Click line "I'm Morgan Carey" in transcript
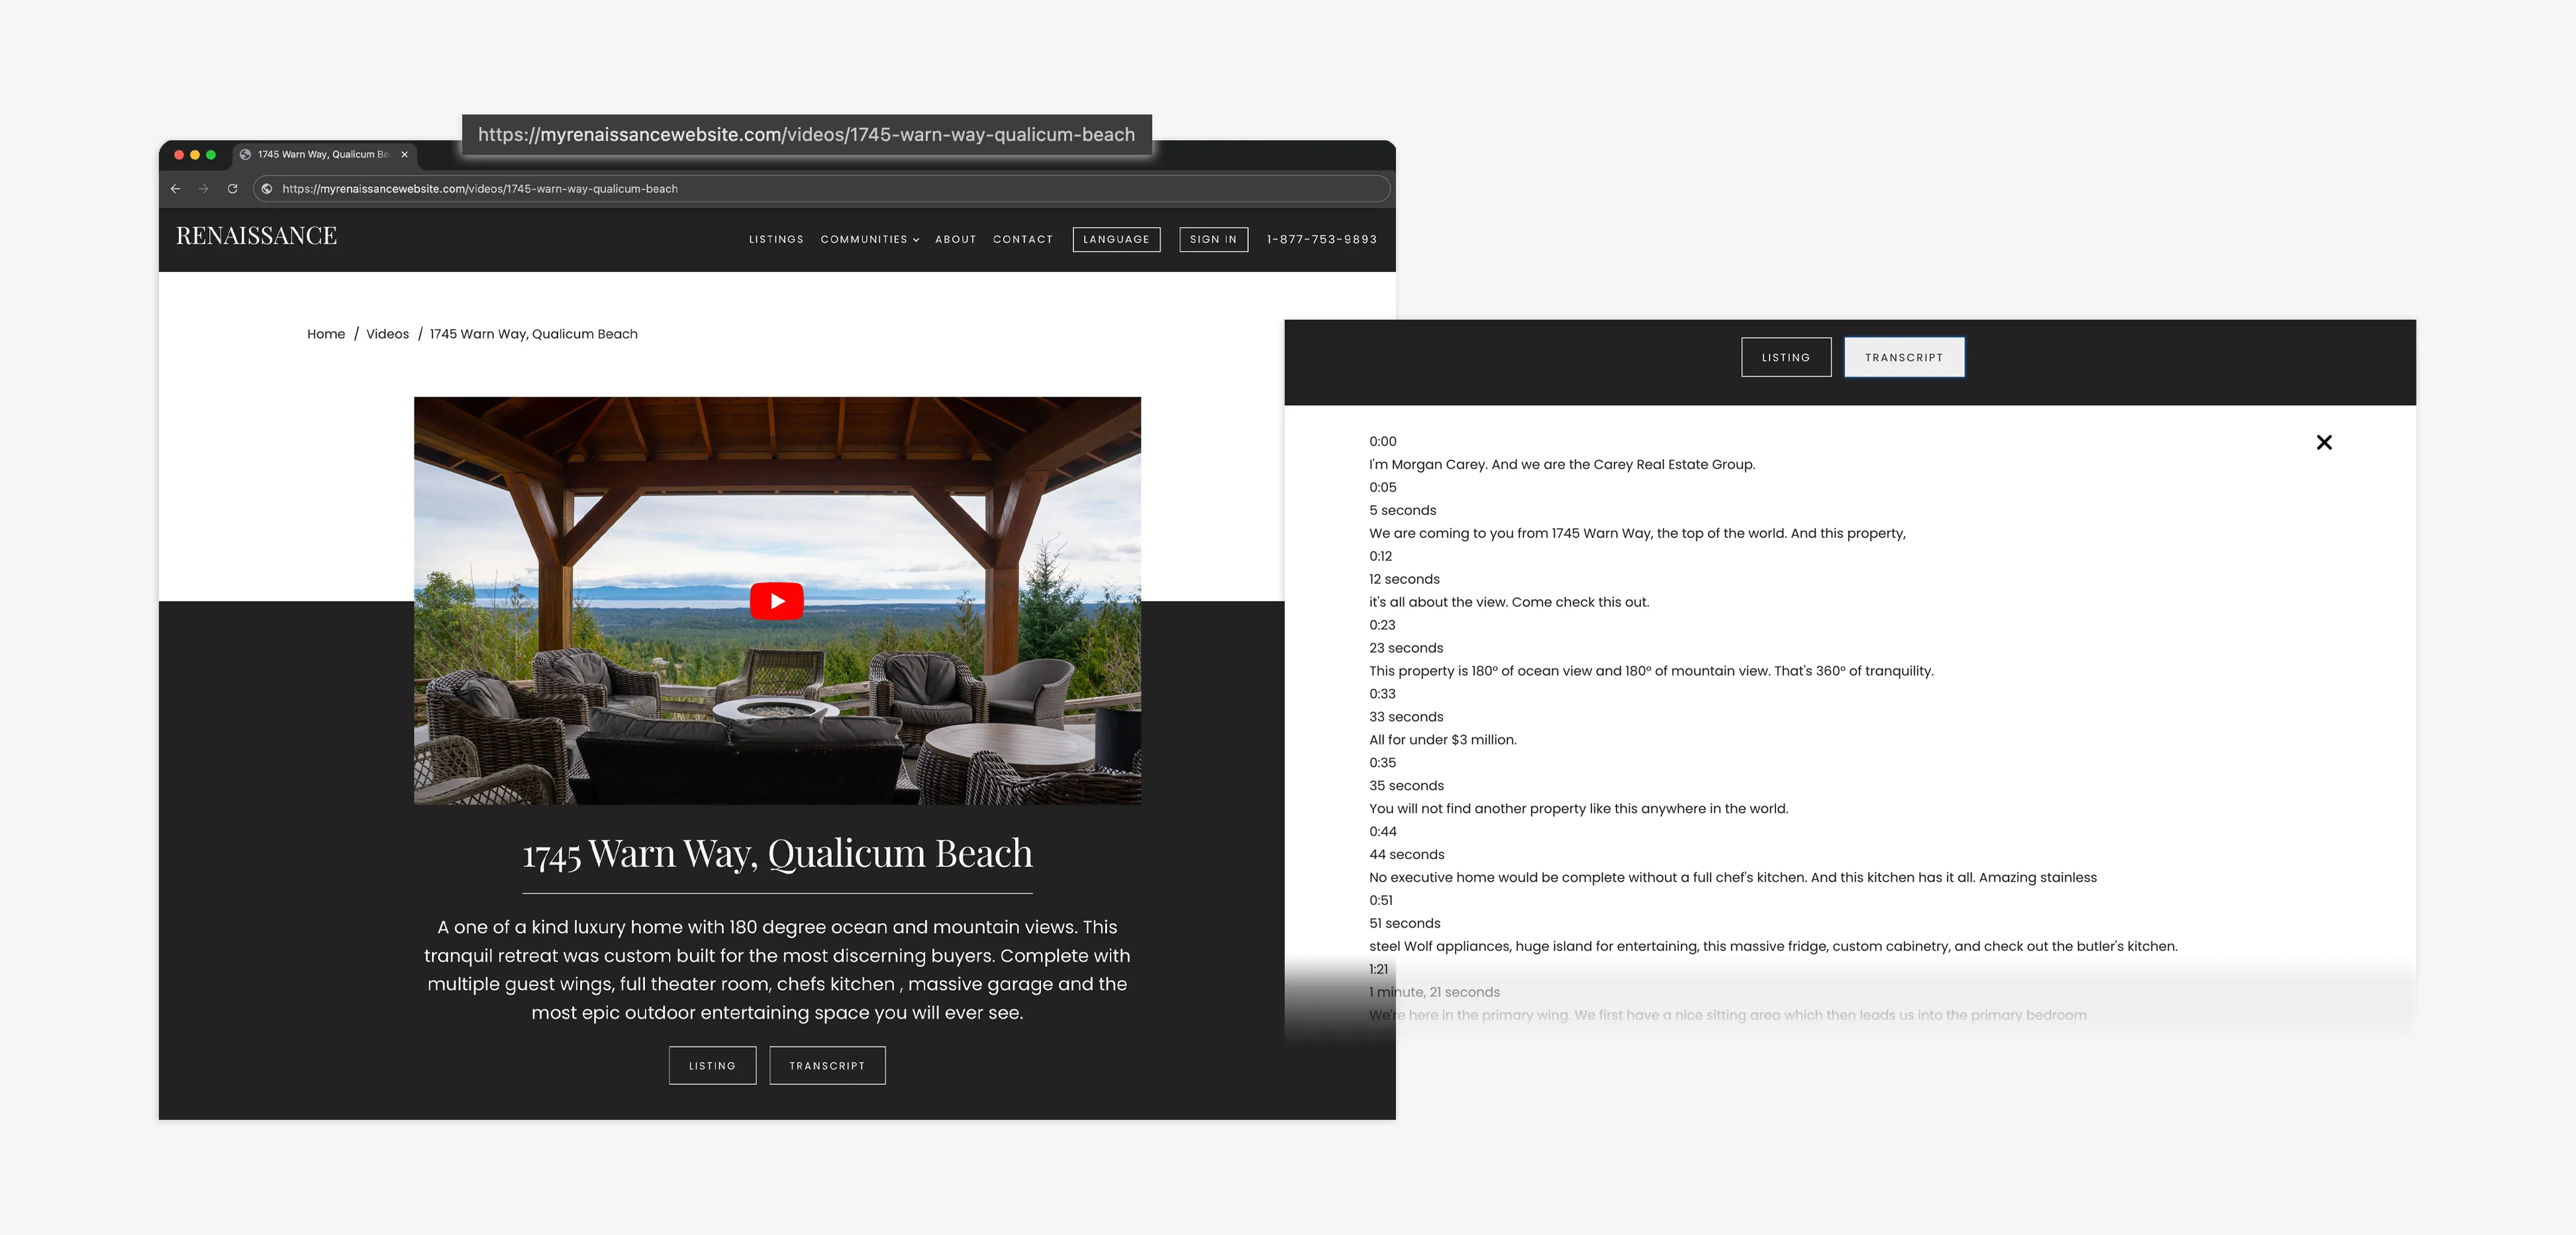Screen dimensions: 2576x1235 coord(1562,465)
